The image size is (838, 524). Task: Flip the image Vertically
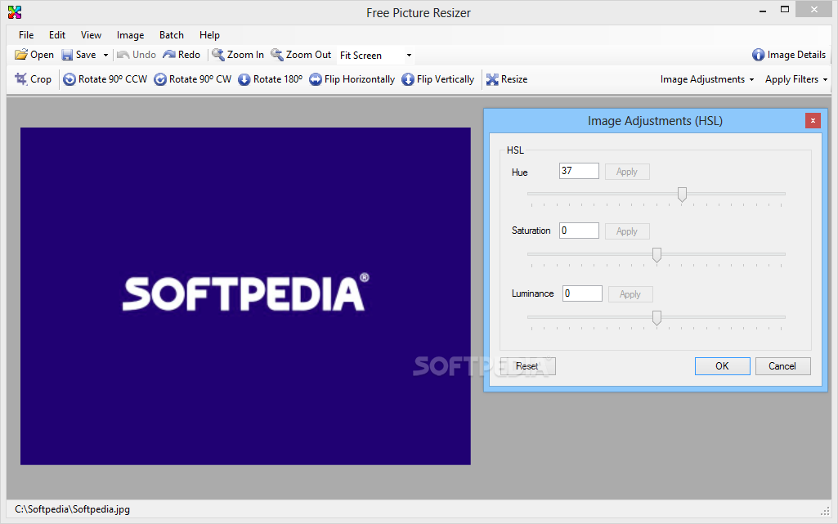point(438,79)
